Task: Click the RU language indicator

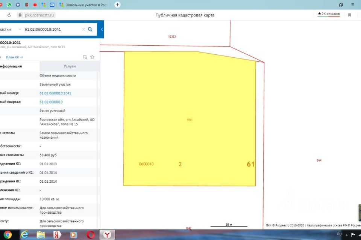Action: coord(339,234)
